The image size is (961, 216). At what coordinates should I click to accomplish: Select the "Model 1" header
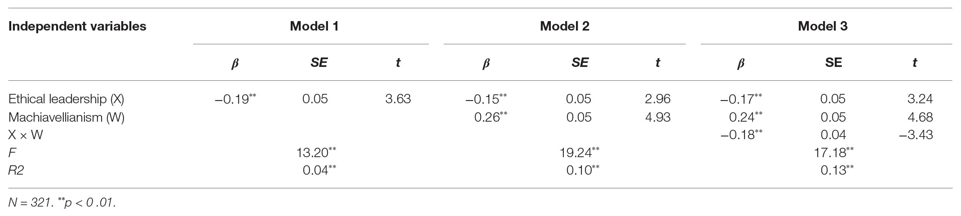314,26
